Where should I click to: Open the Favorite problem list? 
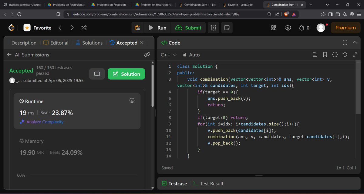click(38, 28)
